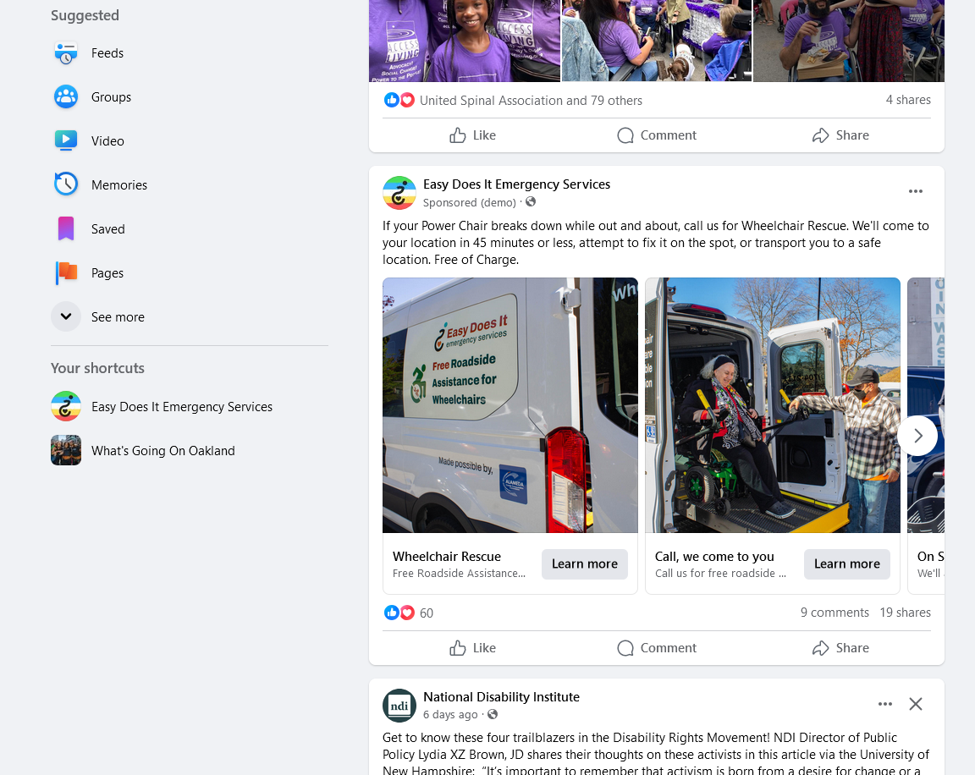Dismiss the National Disability Institute post

coord(915,704)
